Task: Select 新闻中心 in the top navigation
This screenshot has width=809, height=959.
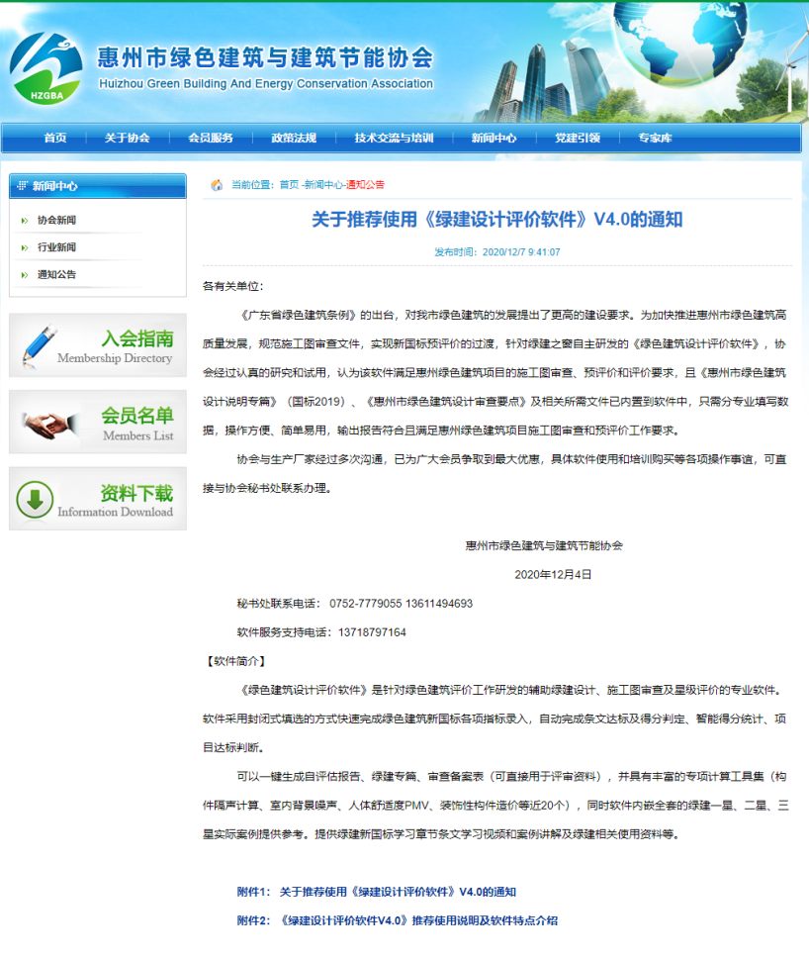Action: [494, 139]
